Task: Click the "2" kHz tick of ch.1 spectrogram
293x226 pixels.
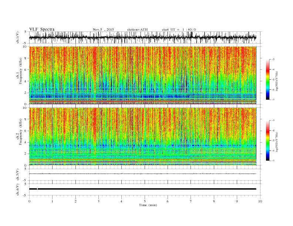Action: click(x=26, y=93)
